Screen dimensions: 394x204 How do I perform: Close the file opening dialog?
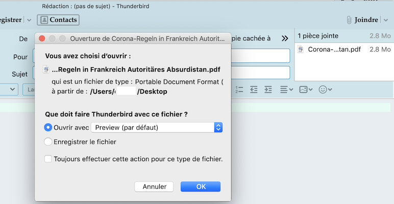pos(42,39)
